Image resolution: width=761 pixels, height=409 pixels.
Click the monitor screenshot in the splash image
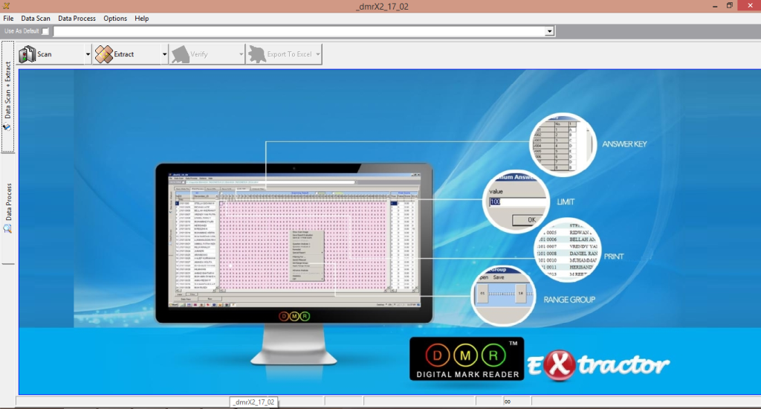coord(294,240)
